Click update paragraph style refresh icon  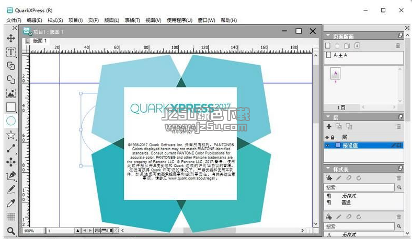[359, 178]
